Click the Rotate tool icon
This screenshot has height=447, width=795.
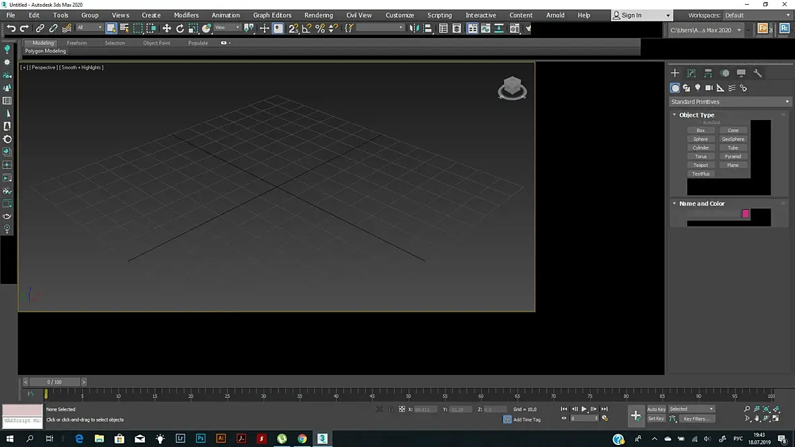click(x=180, y=28)
